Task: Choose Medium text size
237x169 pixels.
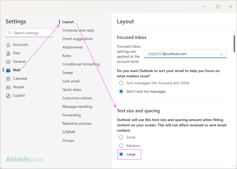Action: (x=121, y=146)
